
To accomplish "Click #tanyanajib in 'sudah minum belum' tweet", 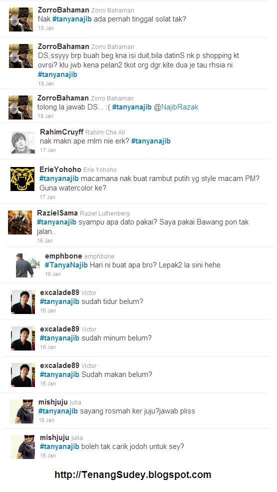I will [x=59, y=338].
